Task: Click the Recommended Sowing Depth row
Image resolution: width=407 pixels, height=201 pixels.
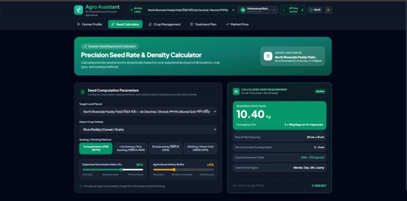Action: tap(280, 147)
